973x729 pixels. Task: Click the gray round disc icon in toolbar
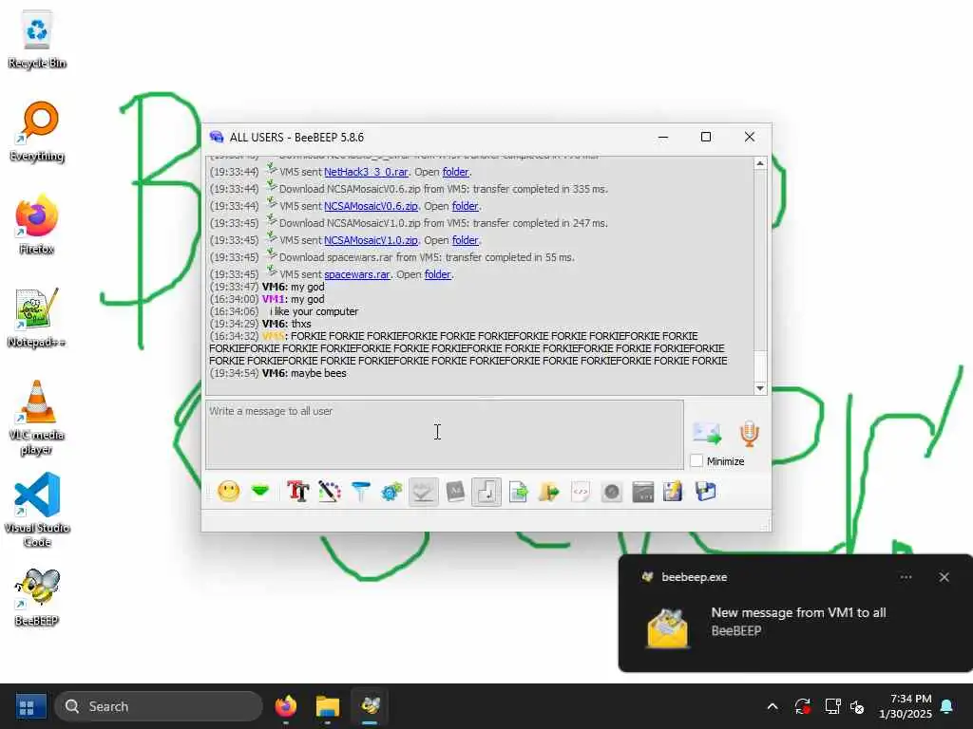(x=612, y=492)
